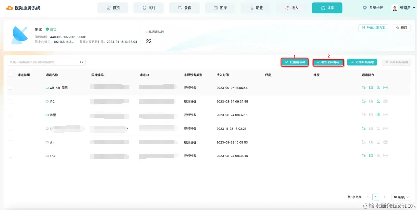Click snapshot capability icon in wh_hik_周界 row
This screenshot has width=418, height=211.
click(x=371, y=88)
